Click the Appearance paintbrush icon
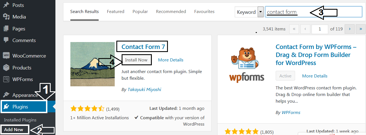Viewport: 366px width, 135px height. 6,95
